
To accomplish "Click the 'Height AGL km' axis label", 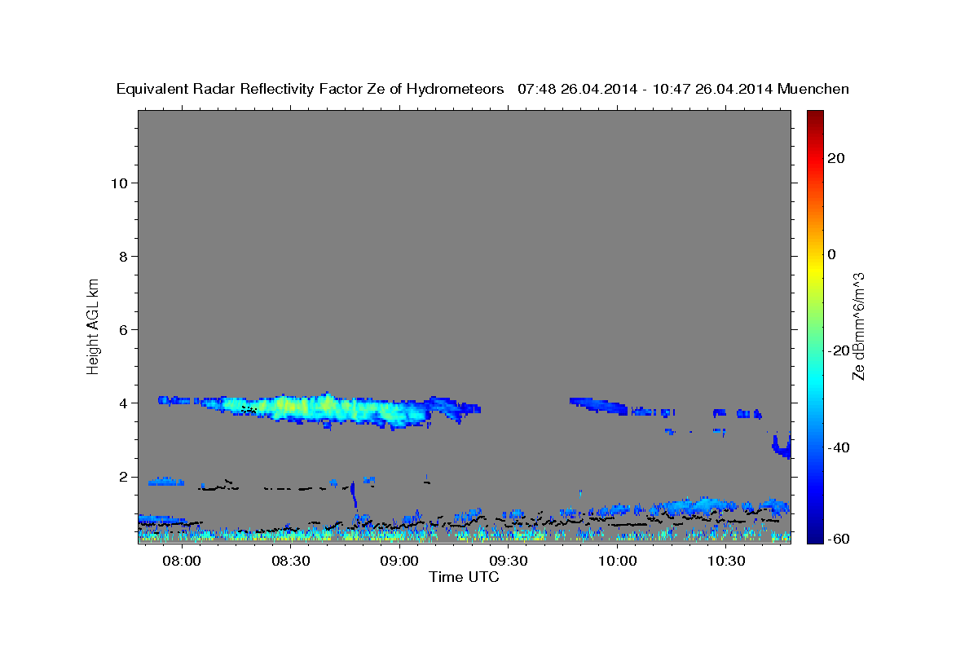I will click(x=93, y=325).
